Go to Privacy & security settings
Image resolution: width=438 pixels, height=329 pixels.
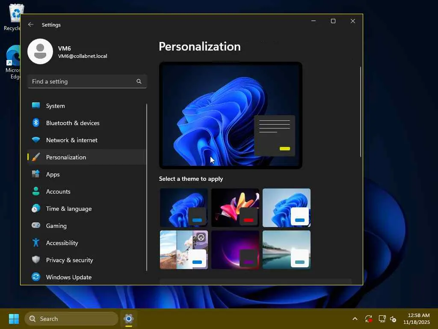pyautogui.click(x=86, y=260)
